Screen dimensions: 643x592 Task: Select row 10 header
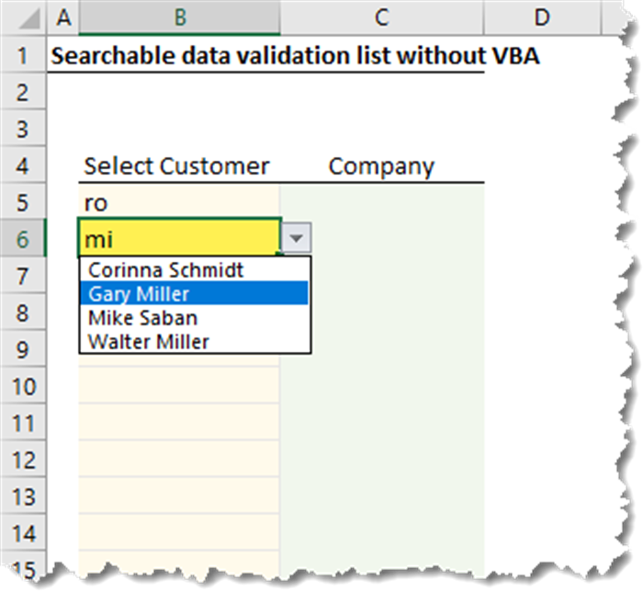point(25,386)
